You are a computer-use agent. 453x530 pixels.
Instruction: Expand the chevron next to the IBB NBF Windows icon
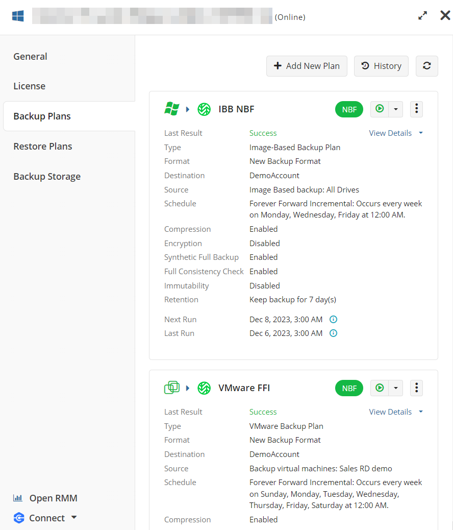tap(187, 109)
